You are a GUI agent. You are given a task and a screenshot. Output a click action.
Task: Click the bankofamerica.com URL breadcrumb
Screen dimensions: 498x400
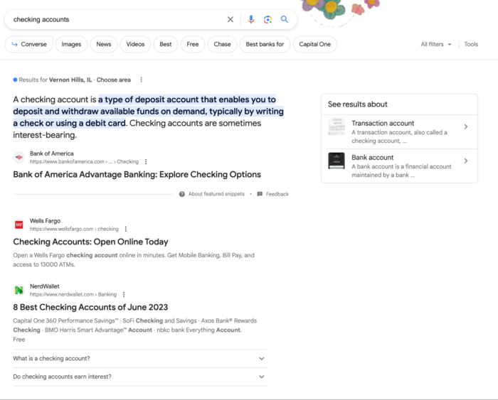(84, 162)
